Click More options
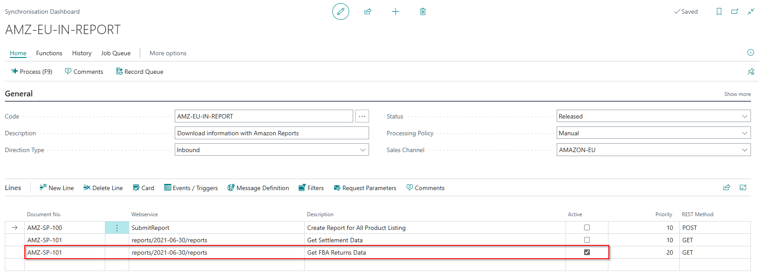 pos(168,53)
